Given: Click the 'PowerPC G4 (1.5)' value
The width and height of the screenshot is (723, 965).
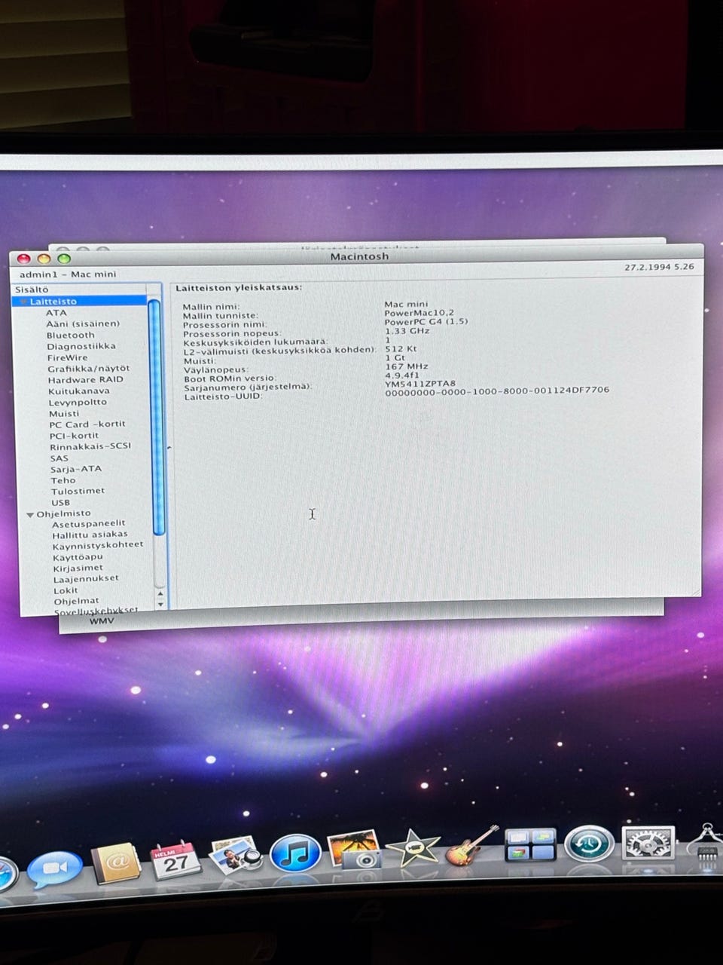Looking at the screenshot, I should pyautogui.click(x=426, y=321).
